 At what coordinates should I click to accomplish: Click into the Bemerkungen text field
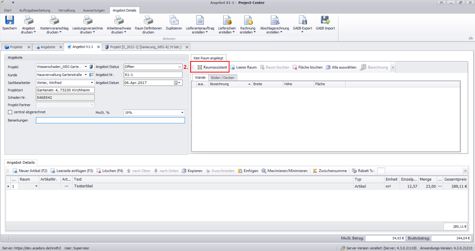pyautogui.click(x=110, y=120)
